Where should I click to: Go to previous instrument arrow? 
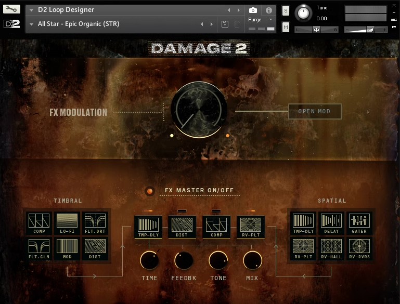click(229, 10)
